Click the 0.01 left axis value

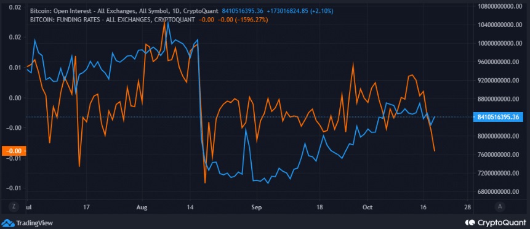15,68
